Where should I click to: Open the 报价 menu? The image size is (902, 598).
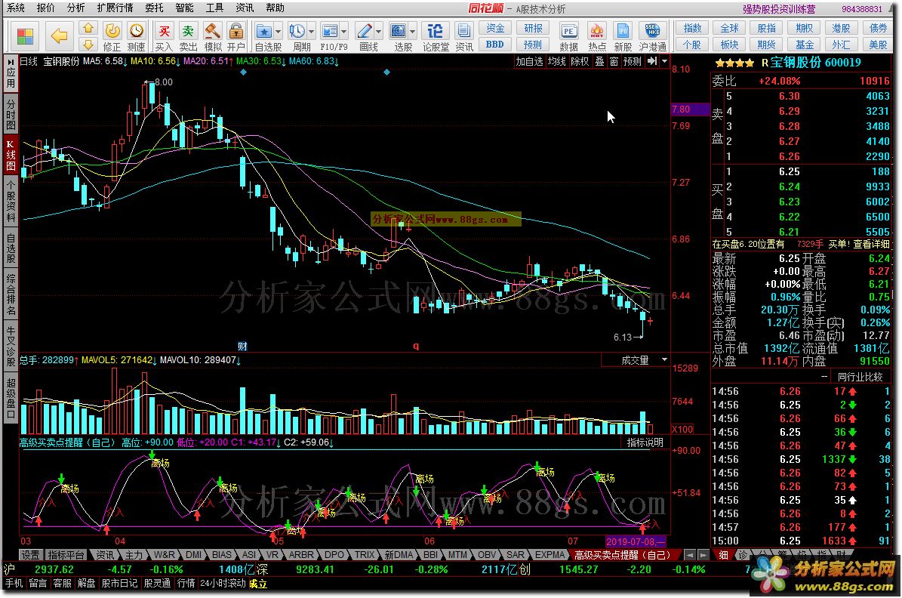(45, 8)
